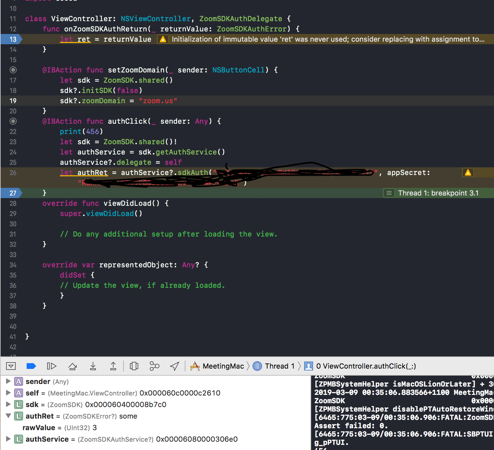Click the Thread 1 icon in the debug bar
This screenshot has height=450, width=494.
[257, 366]
